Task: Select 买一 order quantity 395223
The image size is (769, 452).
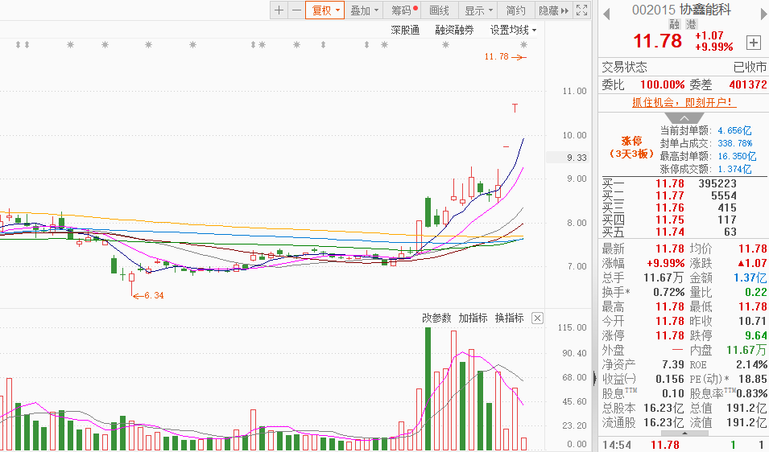Action: pyautogui.click(x=717, y=183)
